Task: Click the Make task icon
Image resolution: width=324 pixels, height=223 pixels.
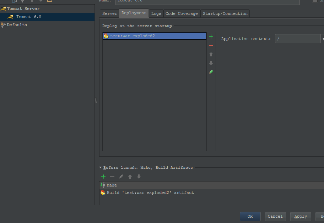Action: tap(103, 185)
